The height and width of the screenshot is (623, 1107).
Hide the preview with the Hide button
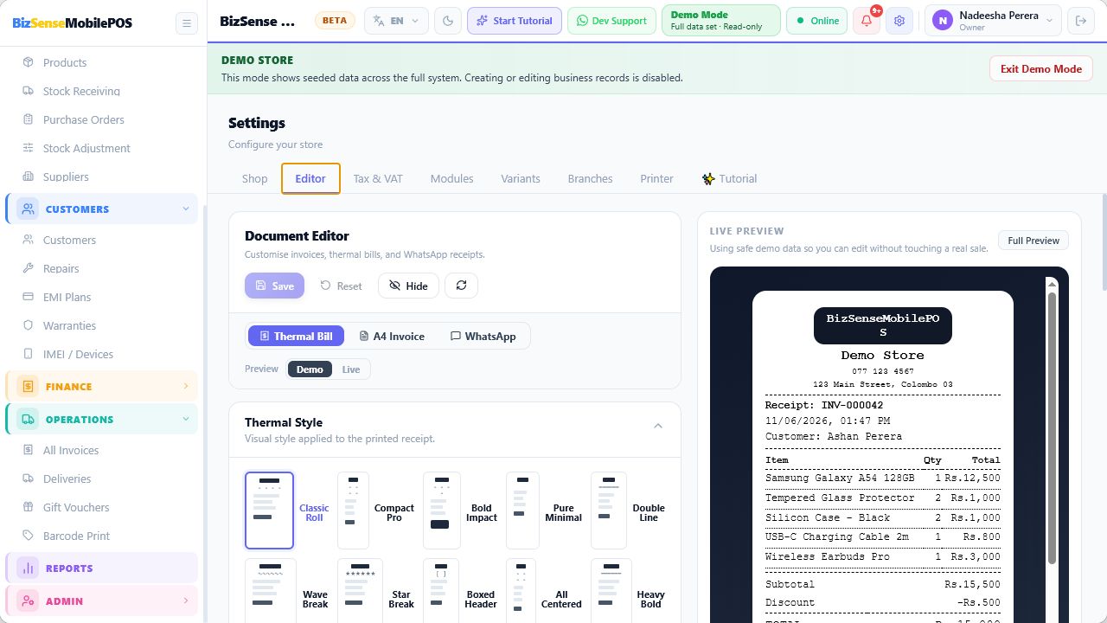pyautogui.click(x=408, y=286)
